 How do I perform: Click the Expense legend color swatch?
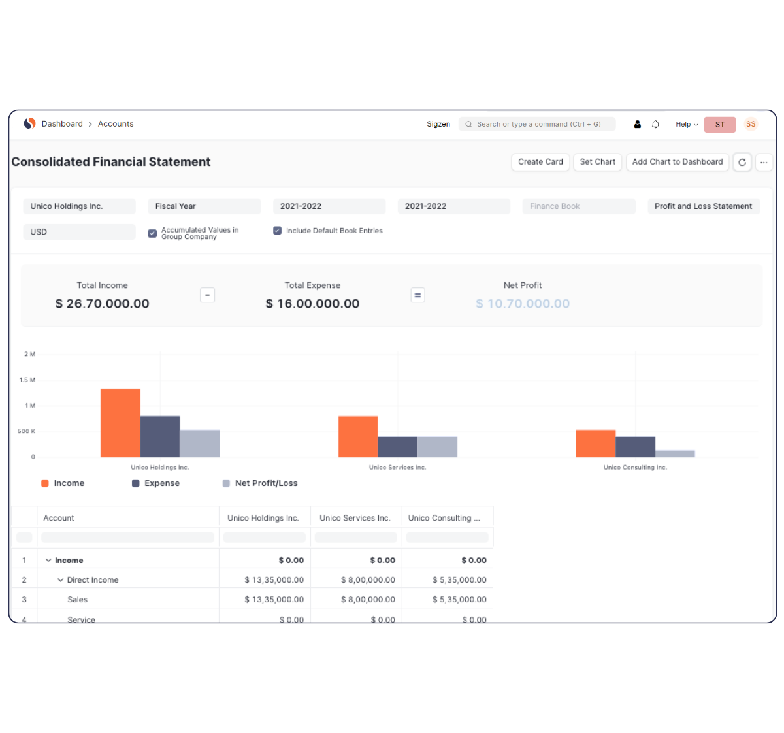[x=136, y=483]
